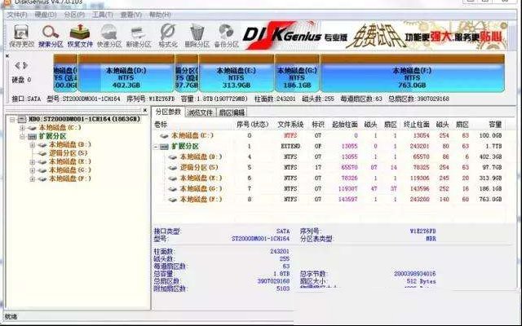The image size is (522, 326).
Task: Click the Quick Partition (快速分区) toolbar icon
Action: pyautogui.click(x=109, y=36)
